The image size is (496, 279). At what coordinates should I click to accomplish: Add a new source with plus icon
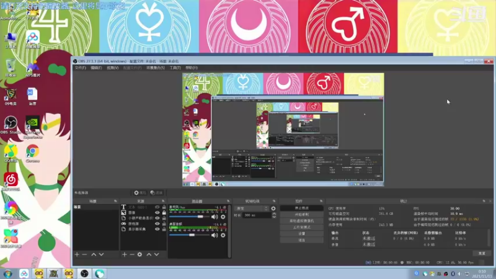[125, 254]
